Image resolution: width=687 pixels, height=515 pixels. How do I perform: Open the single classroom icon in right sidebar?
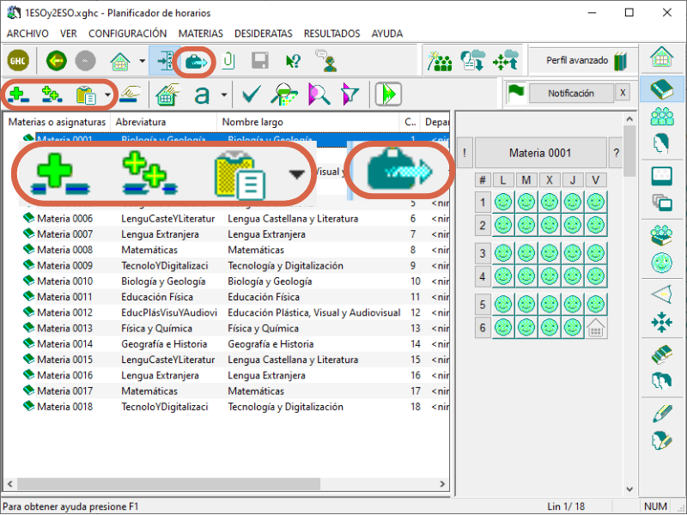pyautogui.click(x=661, y=177)
